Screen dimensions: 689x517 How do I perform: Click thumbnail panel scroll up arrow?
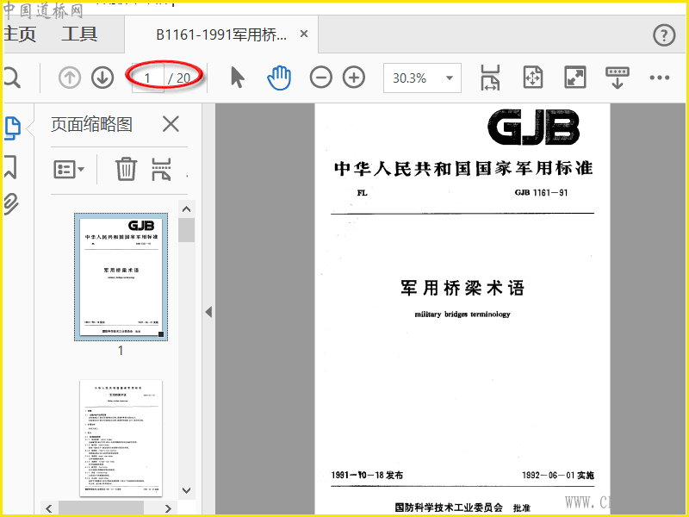point(186,209)
